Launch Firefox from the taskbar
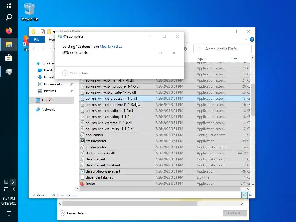The width and height of the screenshot is (296, 222). point(9,31)
